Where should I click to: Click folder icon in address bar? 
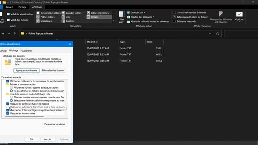23,33
